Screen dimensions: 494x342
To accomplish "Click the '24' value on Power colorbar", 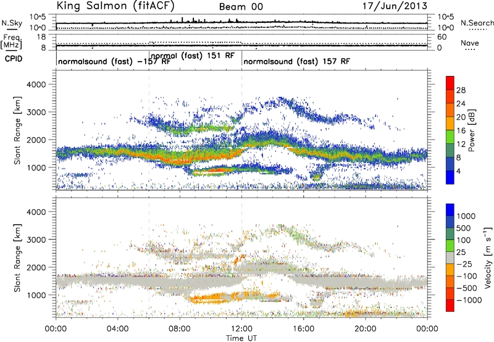I will (x=461, y=104).
